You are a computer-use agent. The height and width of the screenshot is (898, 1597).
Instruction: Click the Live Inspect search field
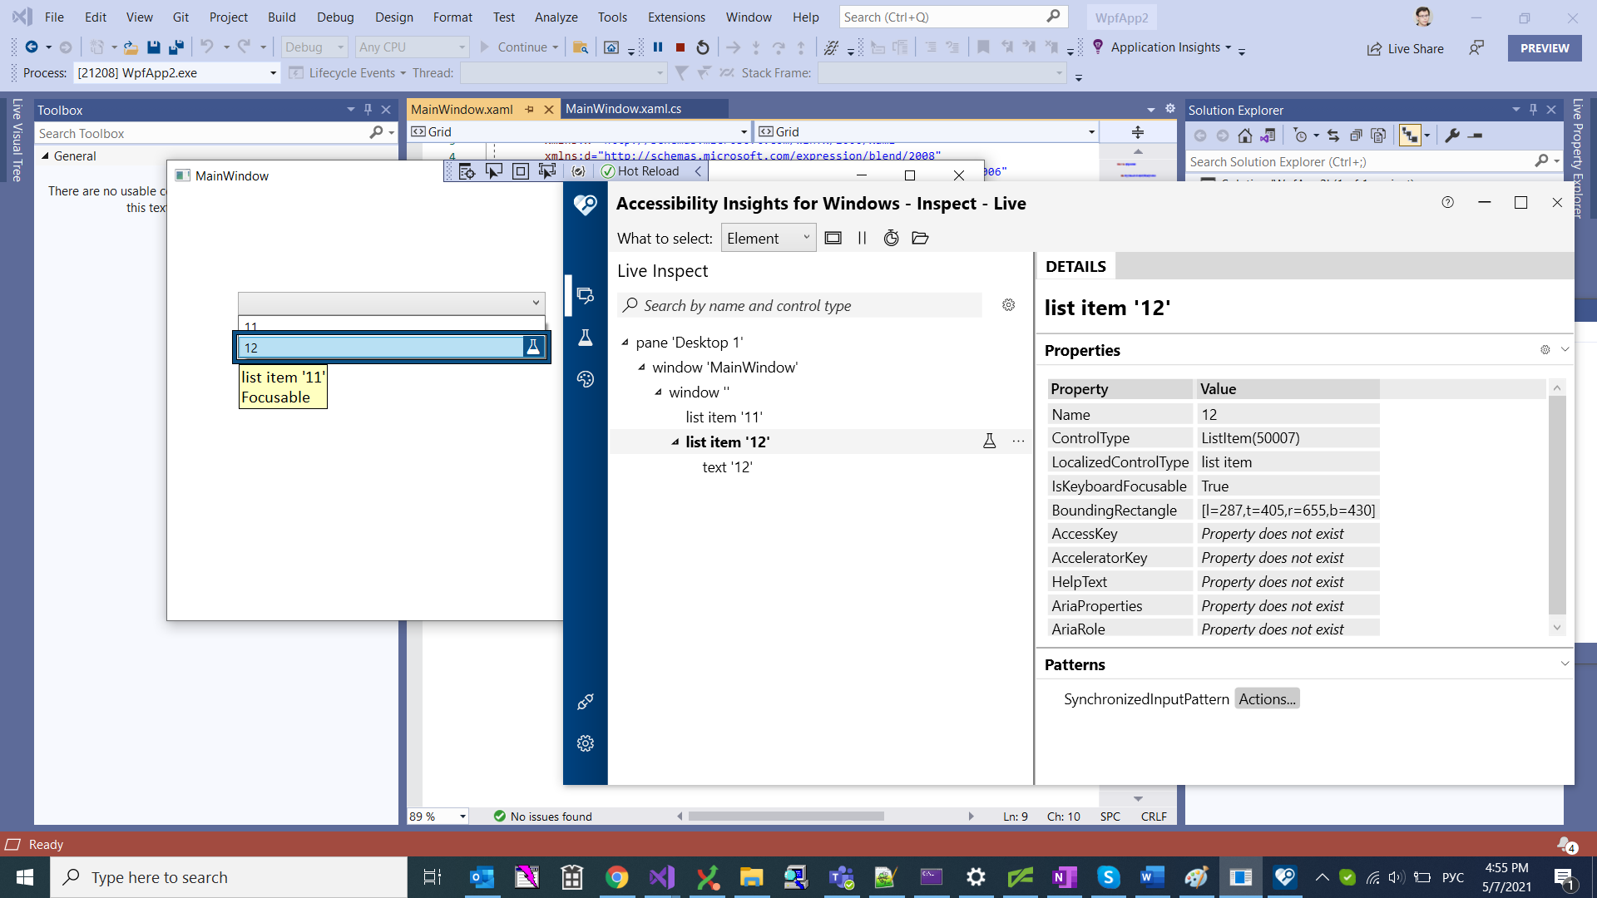tap(798, 305)
